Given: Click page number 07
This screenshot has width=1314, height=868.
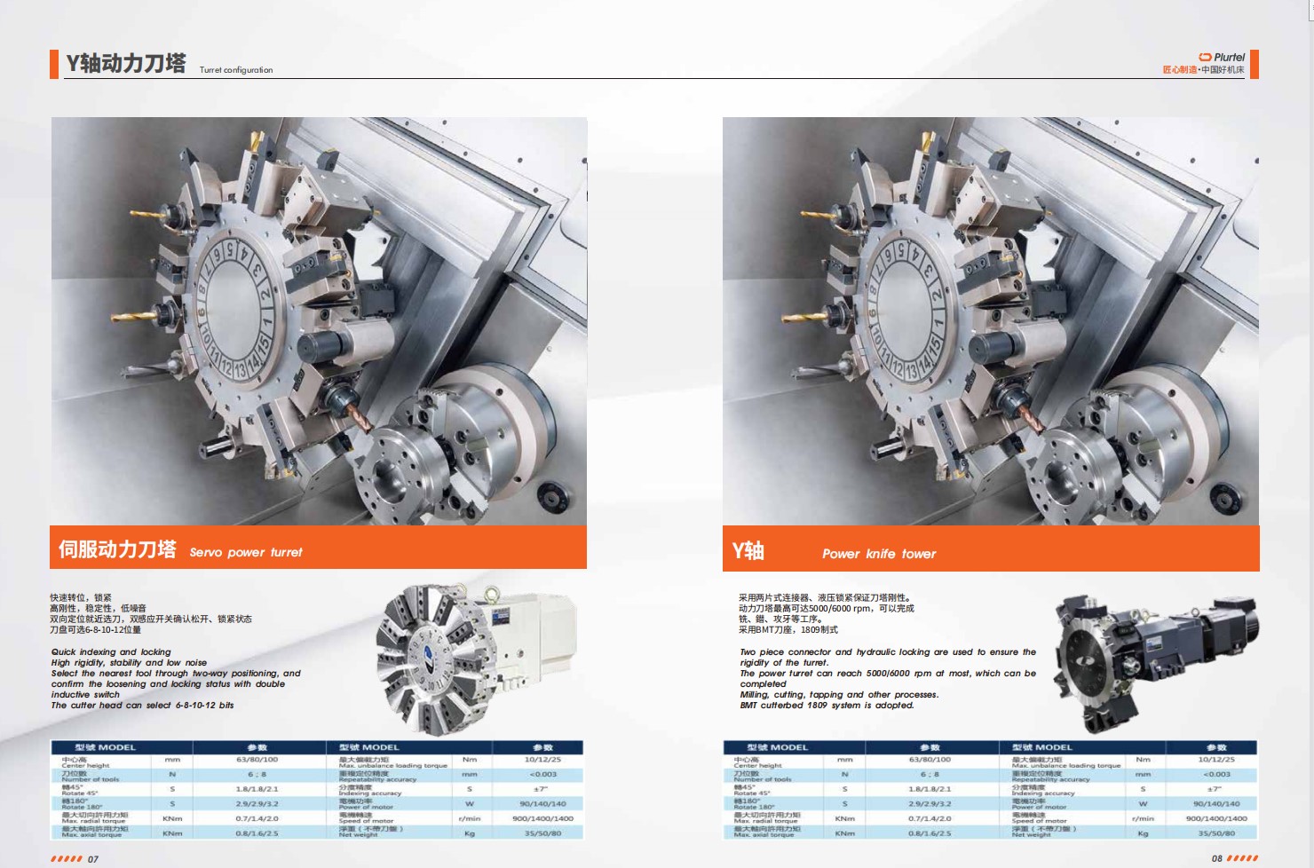Looking at the screenshot, I should pyautogui.click(x=93, y=858).
